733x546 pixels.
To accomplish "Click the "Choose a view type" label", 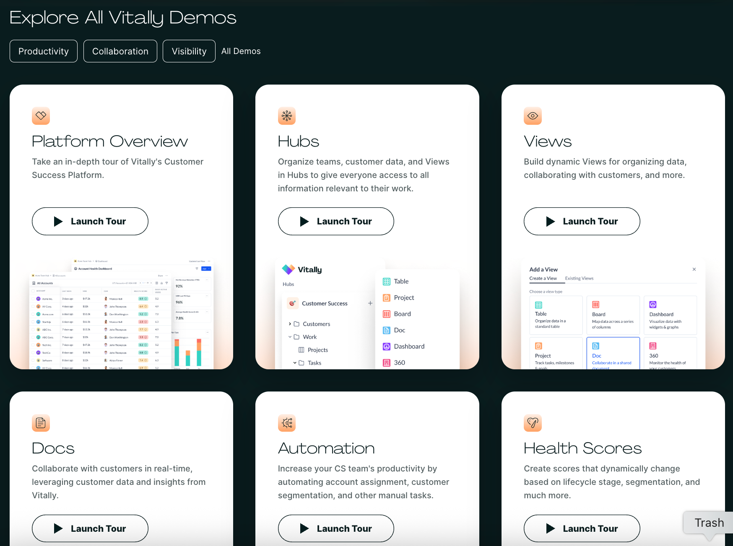I will 546,291.
